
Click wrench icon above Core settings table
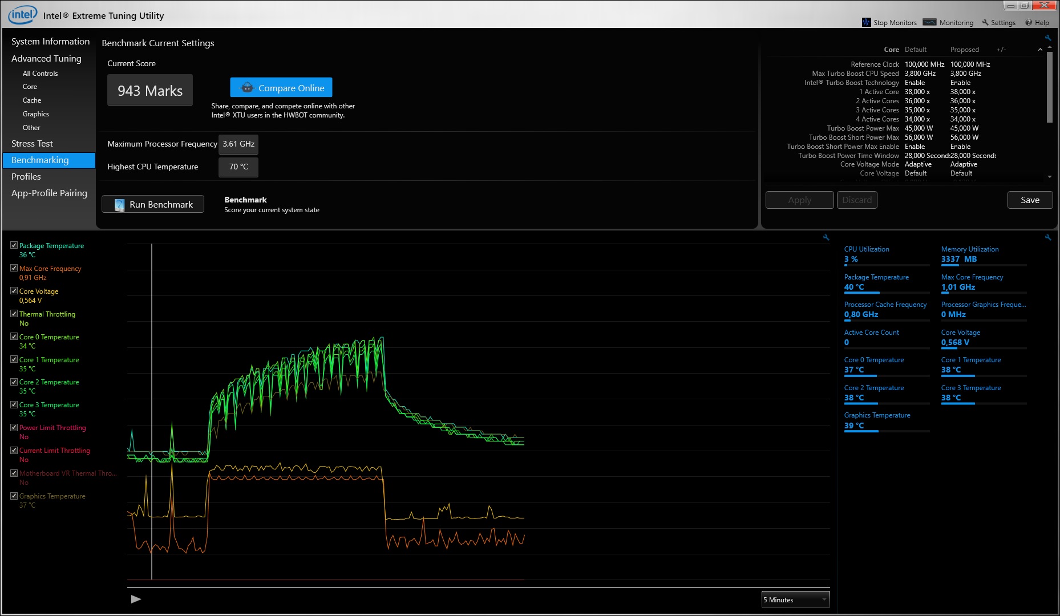1047,38
